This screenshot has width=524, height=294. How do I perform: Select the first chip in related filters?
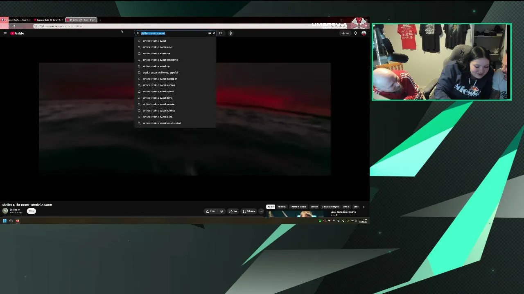pyautogui.click(x=271, y=207)
